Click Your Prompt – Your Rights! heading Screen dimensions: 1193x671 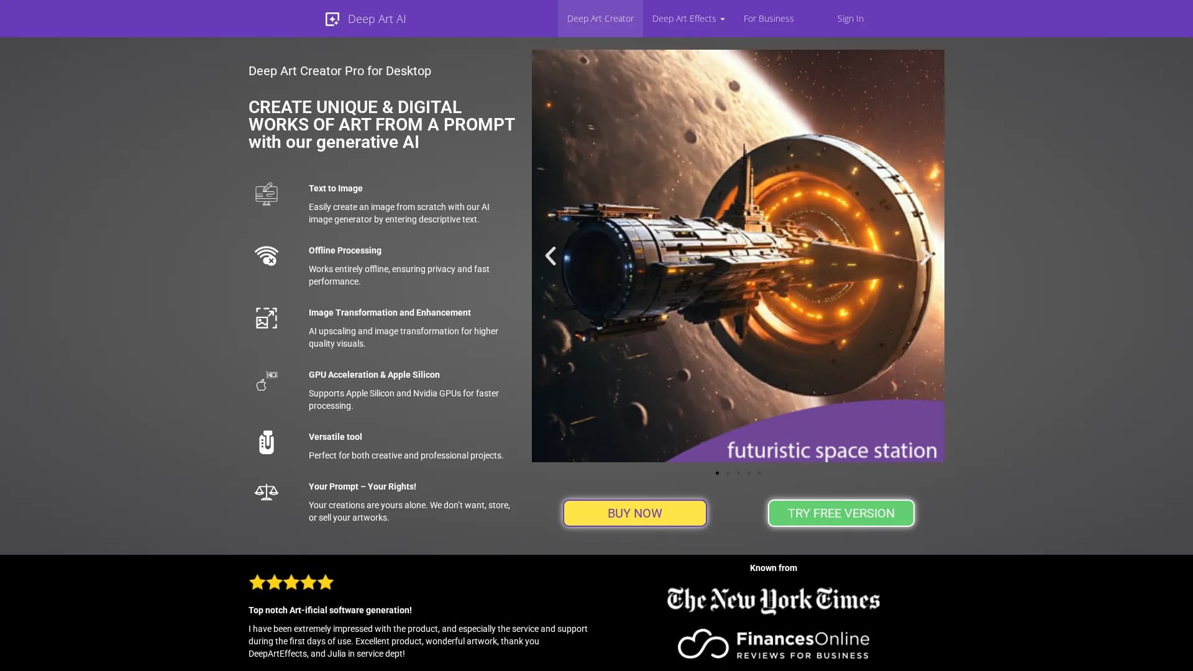pos(362,486)
